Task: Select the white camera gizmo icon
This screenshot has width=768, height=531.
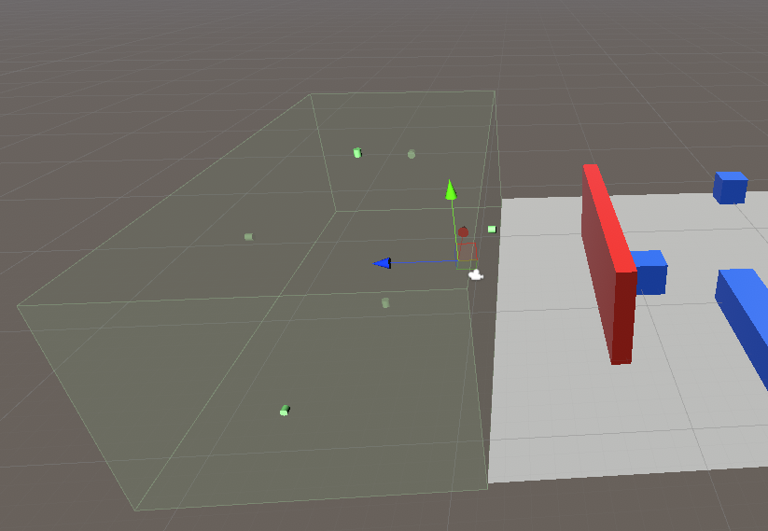Action: pos(476,274)
